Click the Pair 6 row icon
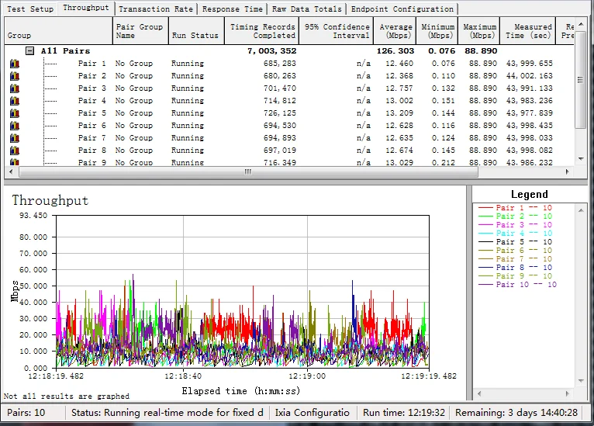This screenshot has height=426, width=594. [14, 126]
